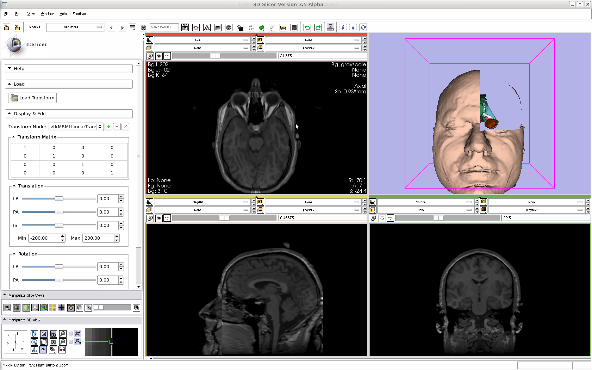Click the layout chooser icon in toolbar
The image size is (592, 370).
tap(330, 27)
